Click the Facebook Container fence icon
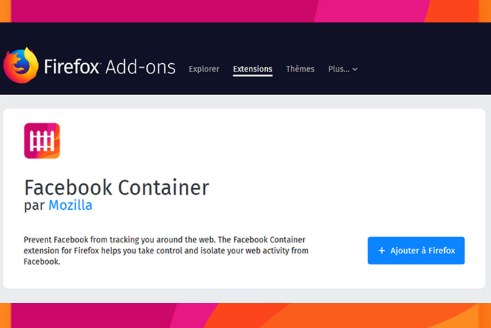 click(x=42, y=141)
